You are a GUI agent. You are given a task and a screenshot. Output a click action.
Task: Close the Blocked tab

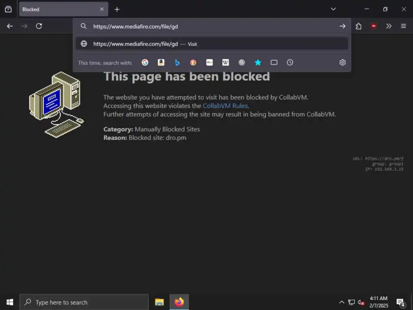102,9
